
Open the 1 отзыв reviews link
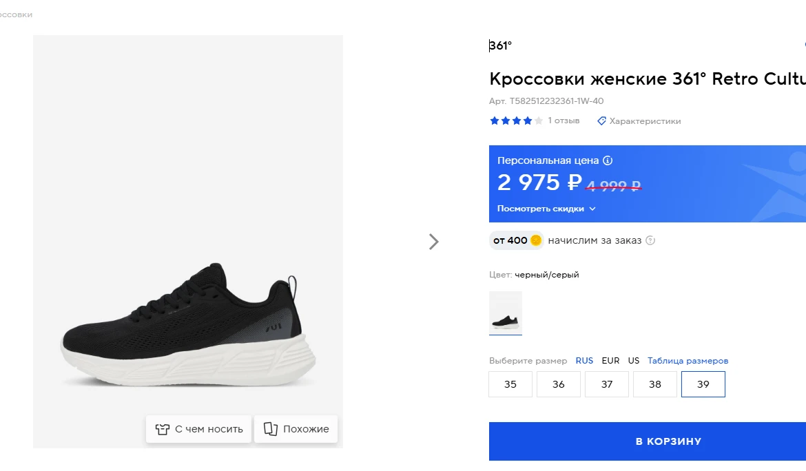click(564, 121)
